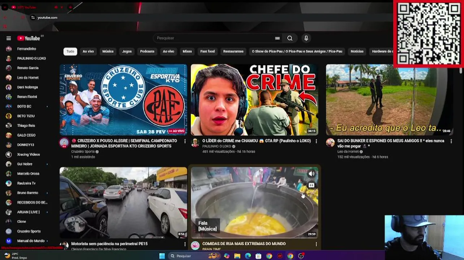This screenshot has height=260, width=464.
Task: Click the YouTube logo home link
Action: pos(29,38)
